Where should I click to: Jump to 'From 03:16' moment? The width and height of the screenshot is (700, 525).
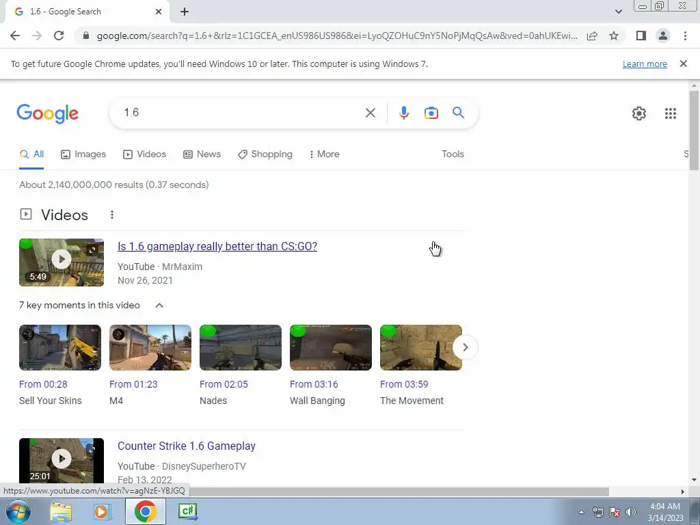(x=314, y=384)
